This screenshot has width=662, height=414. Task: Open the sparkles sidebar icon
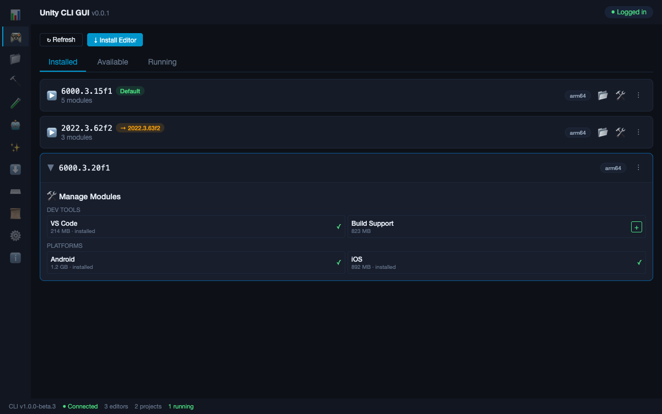coord(15,147)
